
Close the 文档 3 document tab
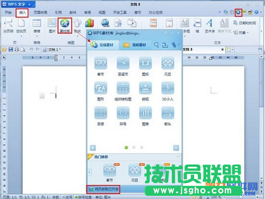[223, 50]
